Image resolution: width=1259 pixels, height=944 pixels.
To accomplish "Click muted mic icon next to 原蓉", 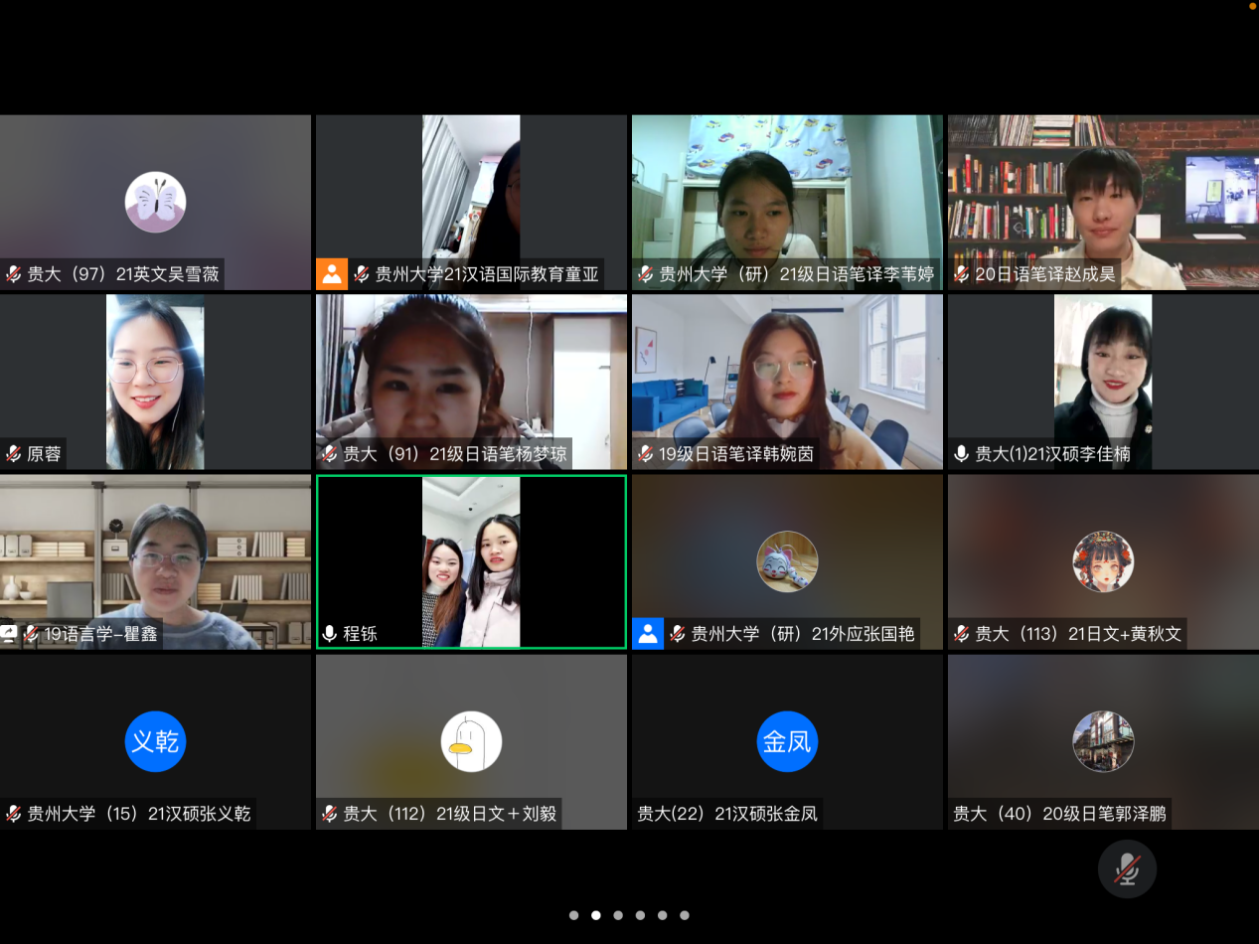I will [x=14, y=454].
